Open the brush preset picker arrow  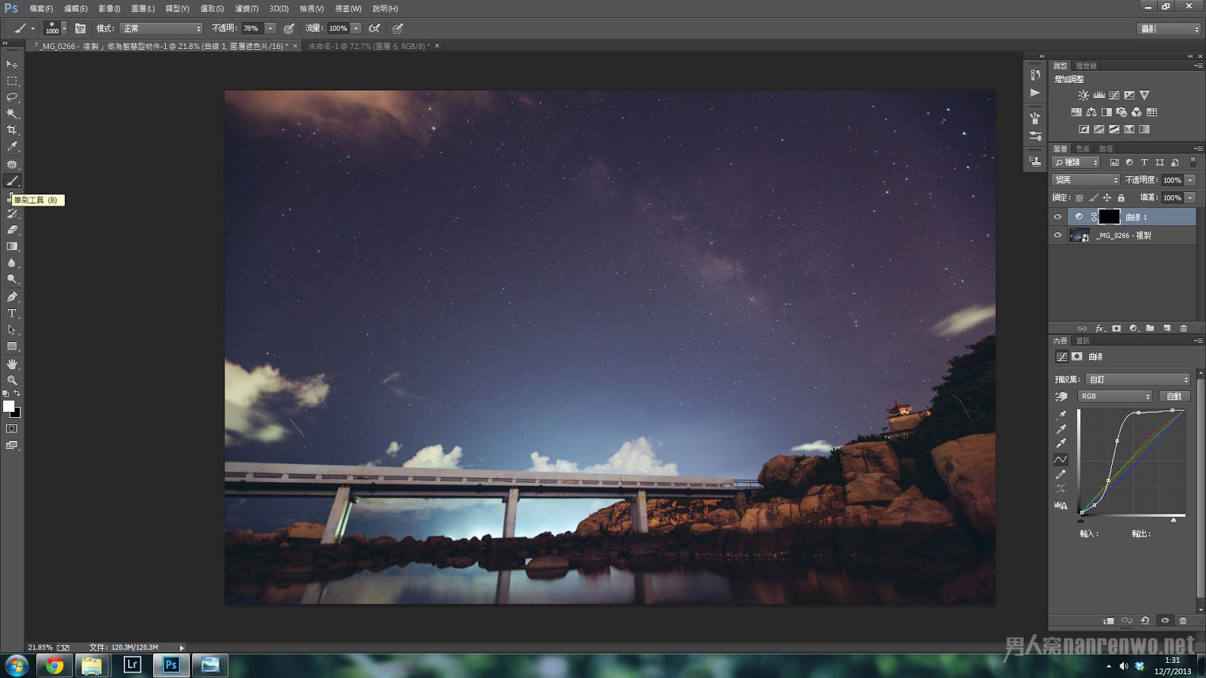64,28
